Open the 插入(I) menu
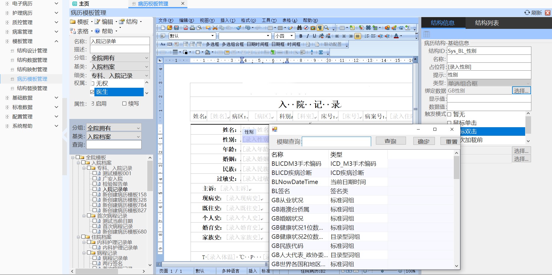Viewport: 552px width, 275px height. coord(228,20)
